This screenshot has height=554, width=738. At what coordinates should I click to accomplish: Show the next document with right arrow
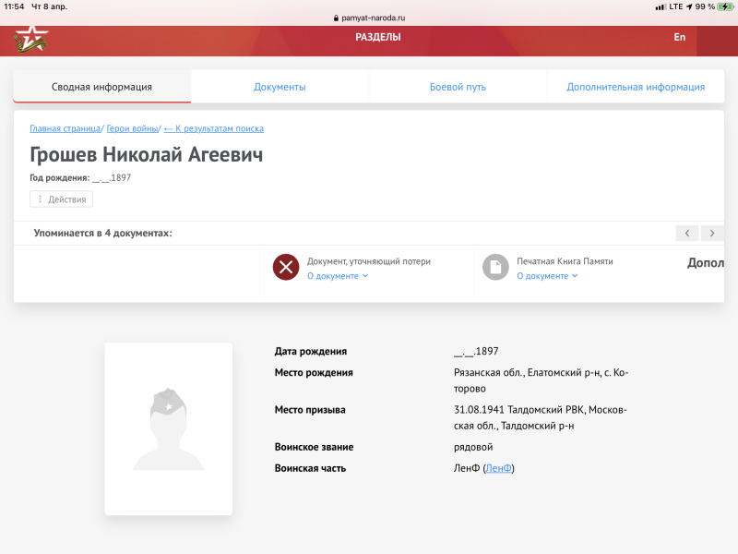point(712,234)
